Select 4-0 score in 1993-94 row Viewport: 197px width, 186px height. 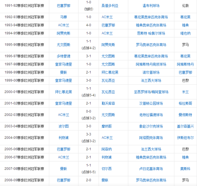click(89, 25)
